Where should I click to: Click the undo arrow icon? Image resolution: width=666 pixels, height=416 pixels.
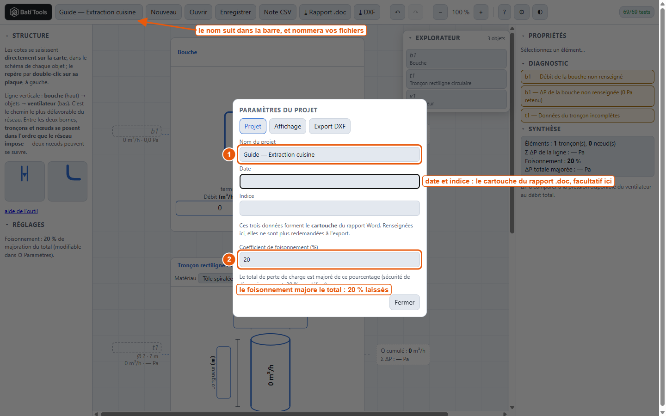pyautogui.click(x=398, y=12)
